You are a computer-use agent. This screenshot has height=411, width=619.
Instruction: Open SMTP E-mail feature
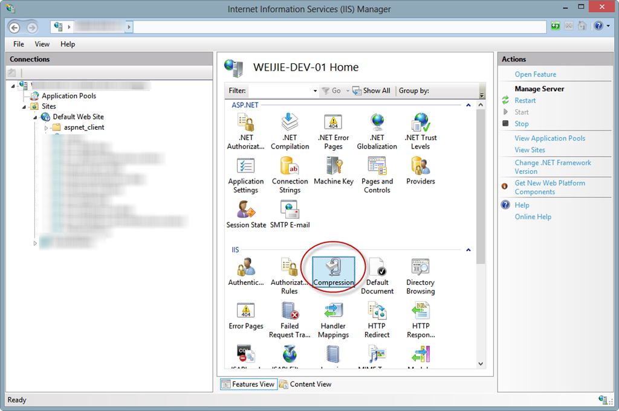[x=290, y=214]
